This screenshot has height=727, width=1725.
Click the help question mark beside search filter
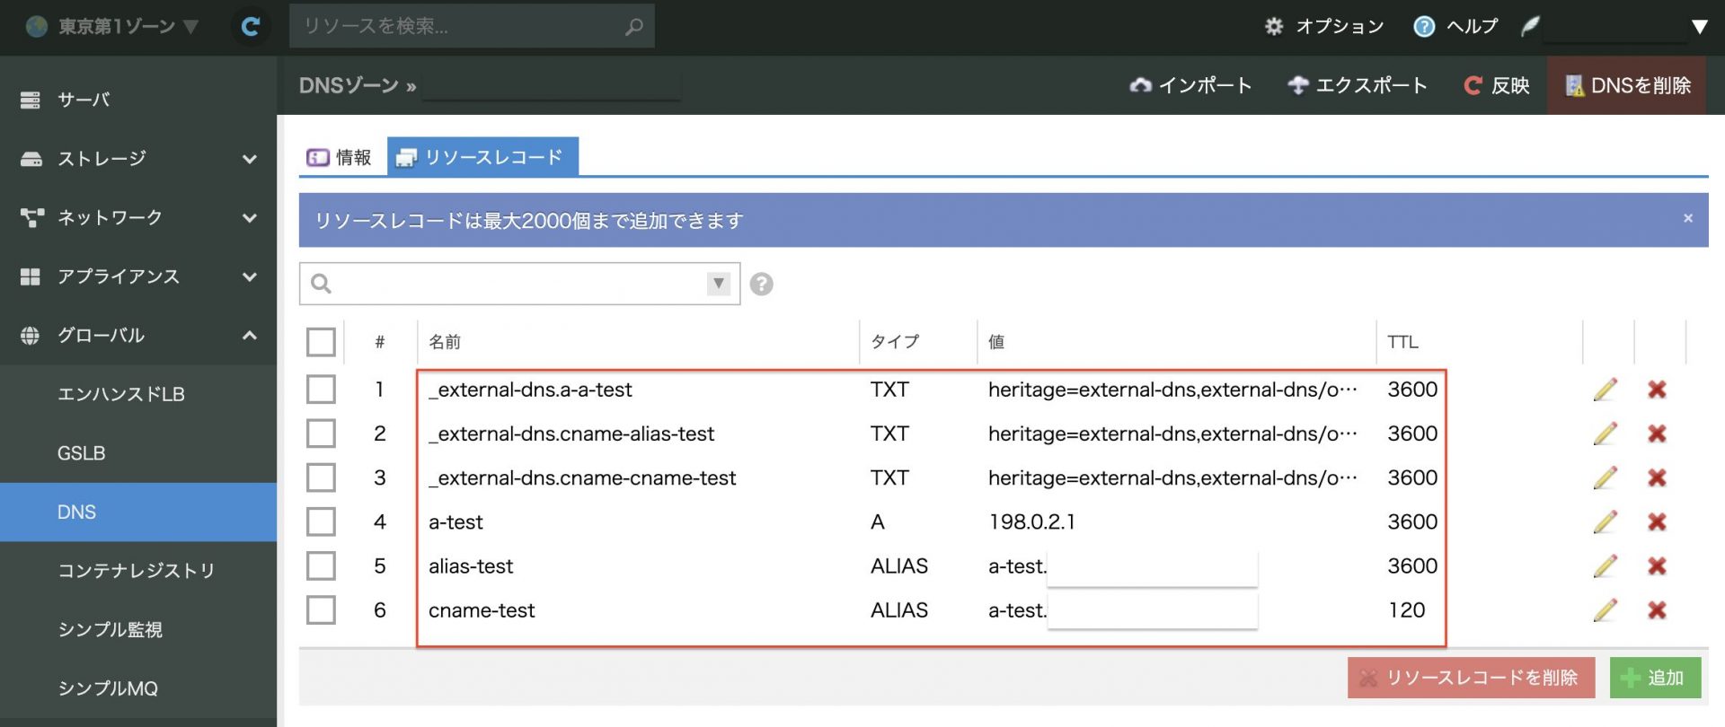coord(761,285)
